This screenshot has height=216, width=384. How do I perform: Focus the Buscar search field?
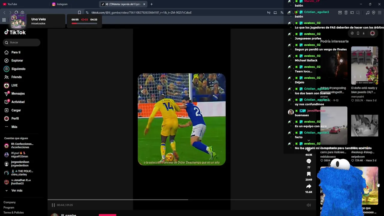22,42
